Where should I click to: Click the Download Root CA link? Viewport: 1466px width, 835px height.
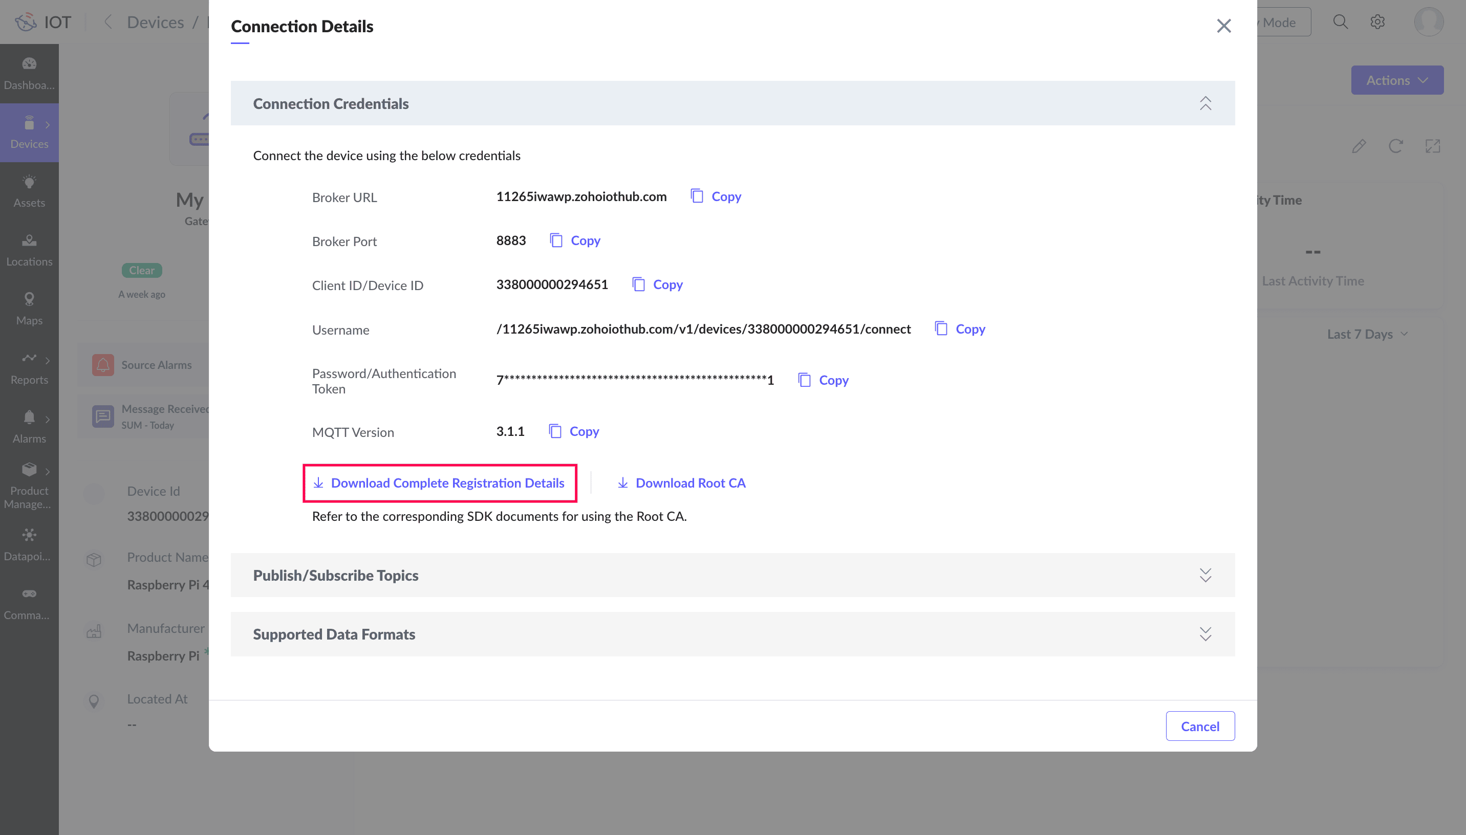681,484
